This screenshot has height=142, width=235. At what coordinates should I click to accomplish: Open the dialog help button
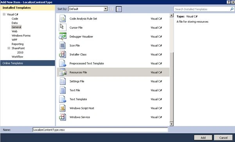coord(229,2)
